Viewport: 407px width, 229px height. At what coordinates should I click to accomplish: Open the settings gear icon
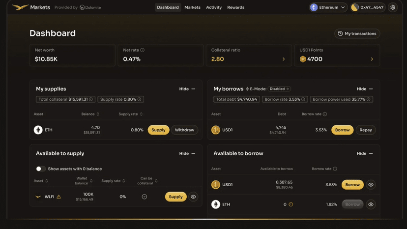coord(392,7)
